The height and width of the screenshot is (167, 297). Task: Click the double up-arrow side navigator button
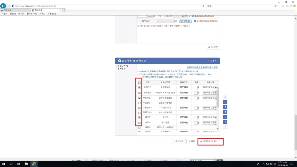click(225, 97)
